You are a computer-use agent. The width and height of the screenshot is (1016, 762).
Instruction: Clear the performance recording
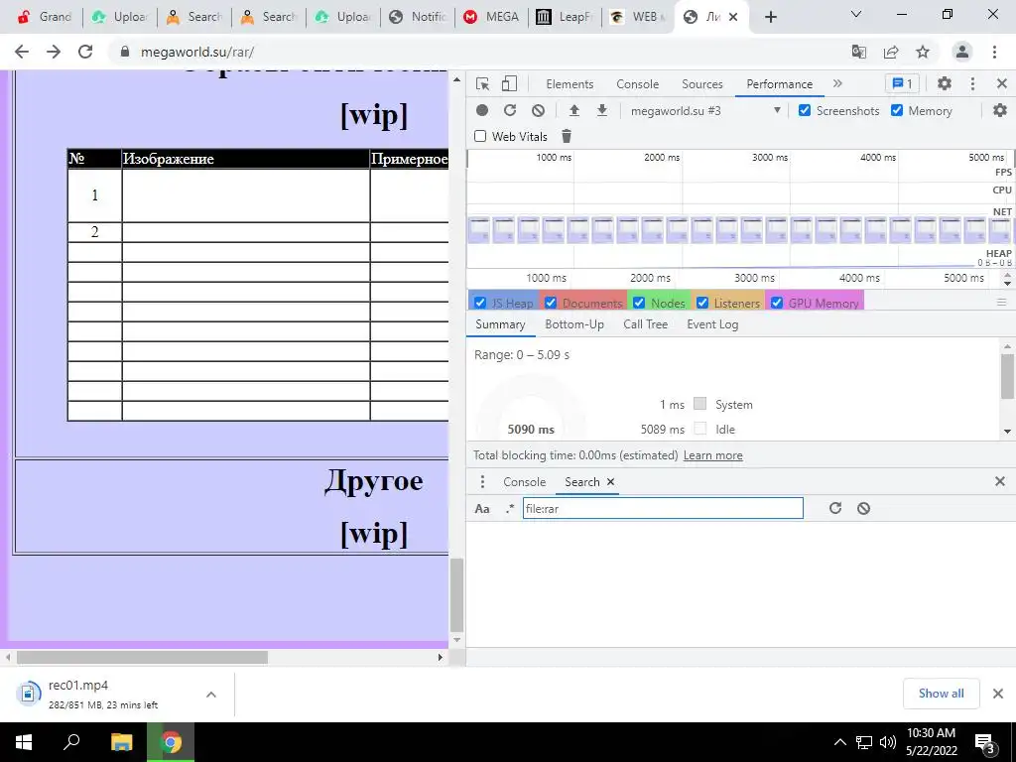point(538,110)
